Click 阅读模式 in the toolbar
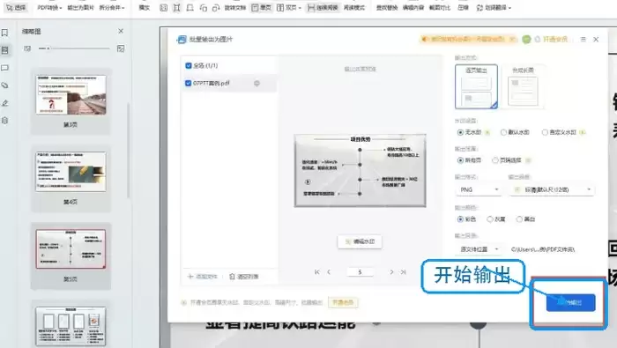This screenshot has height=348, width=617. (354, 7)
